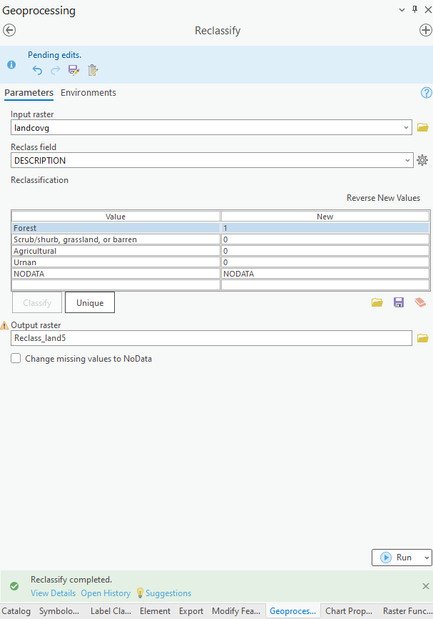Select the Urnan value cell
Screen dimensions: 433x619
pyautogui.click(x=116, y=262)
